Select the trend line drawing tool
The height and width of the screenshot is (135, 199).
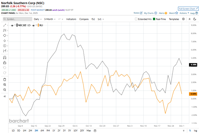click(5, 25)
